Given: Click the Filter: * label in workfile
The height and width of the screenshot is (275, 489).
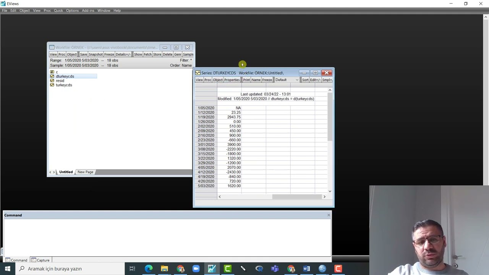Looking at the screenshot, I should coord(186,60).
